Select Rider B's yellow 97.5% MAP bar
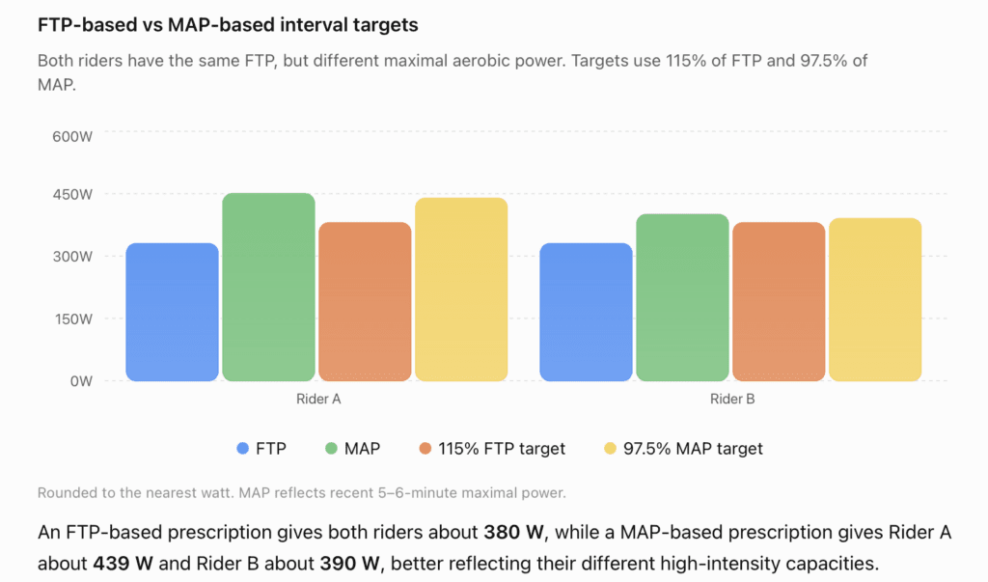This screenshot has width=988, height=582. coord(875,299)
